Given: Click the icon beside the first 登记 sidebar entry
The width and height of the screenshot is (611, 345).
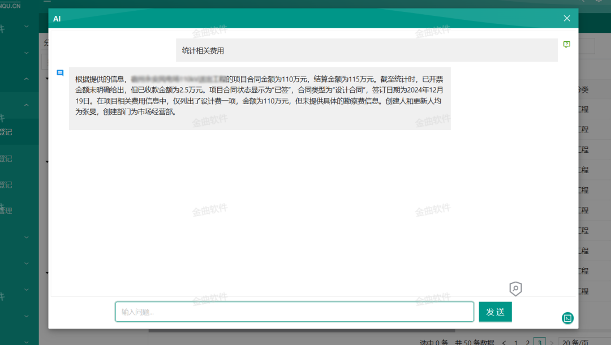Looking at the screenshot, I should [x=3, y=131].
